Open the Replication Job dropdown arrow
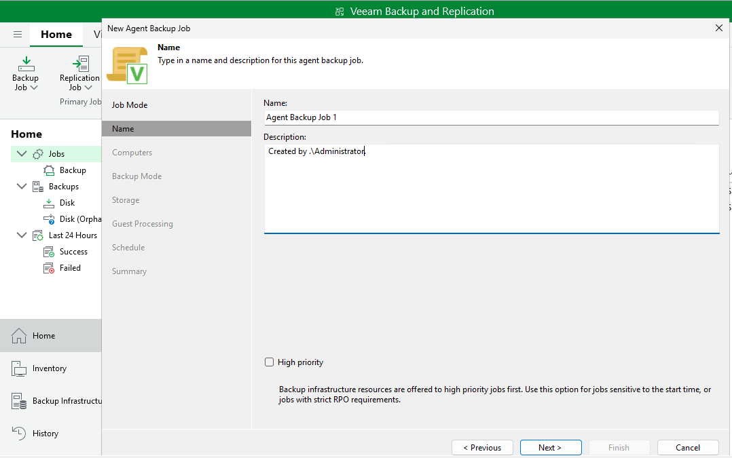The width and height of the screenshot is (732, 458). [x=88, y=88]
